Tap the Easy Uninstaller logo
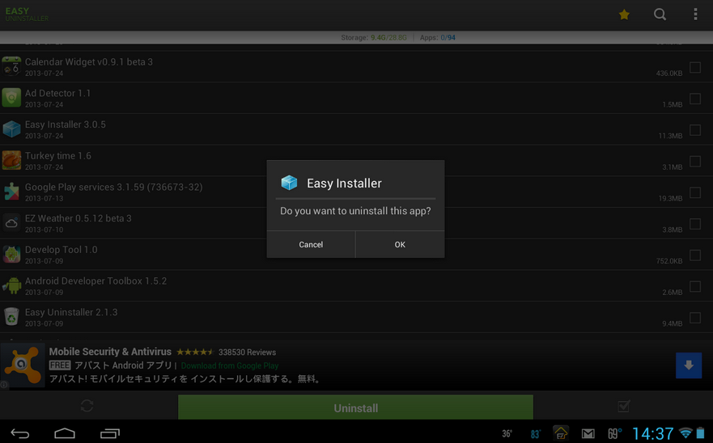Image resolution: width=713 pixels, height=443 pixels. (27, 14)
